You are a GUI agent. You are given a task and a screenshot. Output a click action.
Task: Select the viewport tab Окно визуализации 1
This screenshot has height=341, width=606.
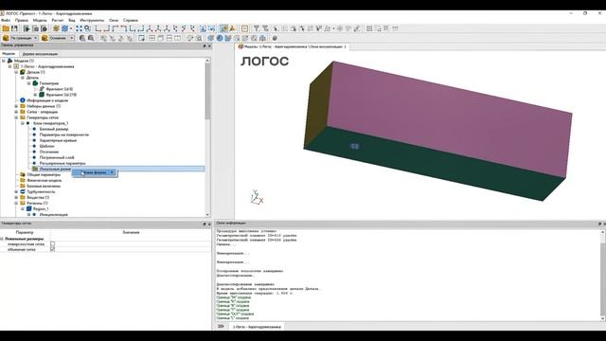tap(293, 46)
